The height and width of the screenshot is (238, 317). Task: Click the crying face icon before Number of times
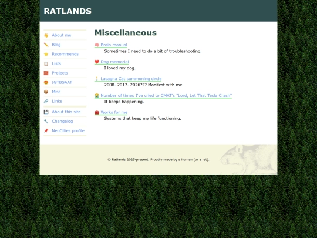[97, 96]
